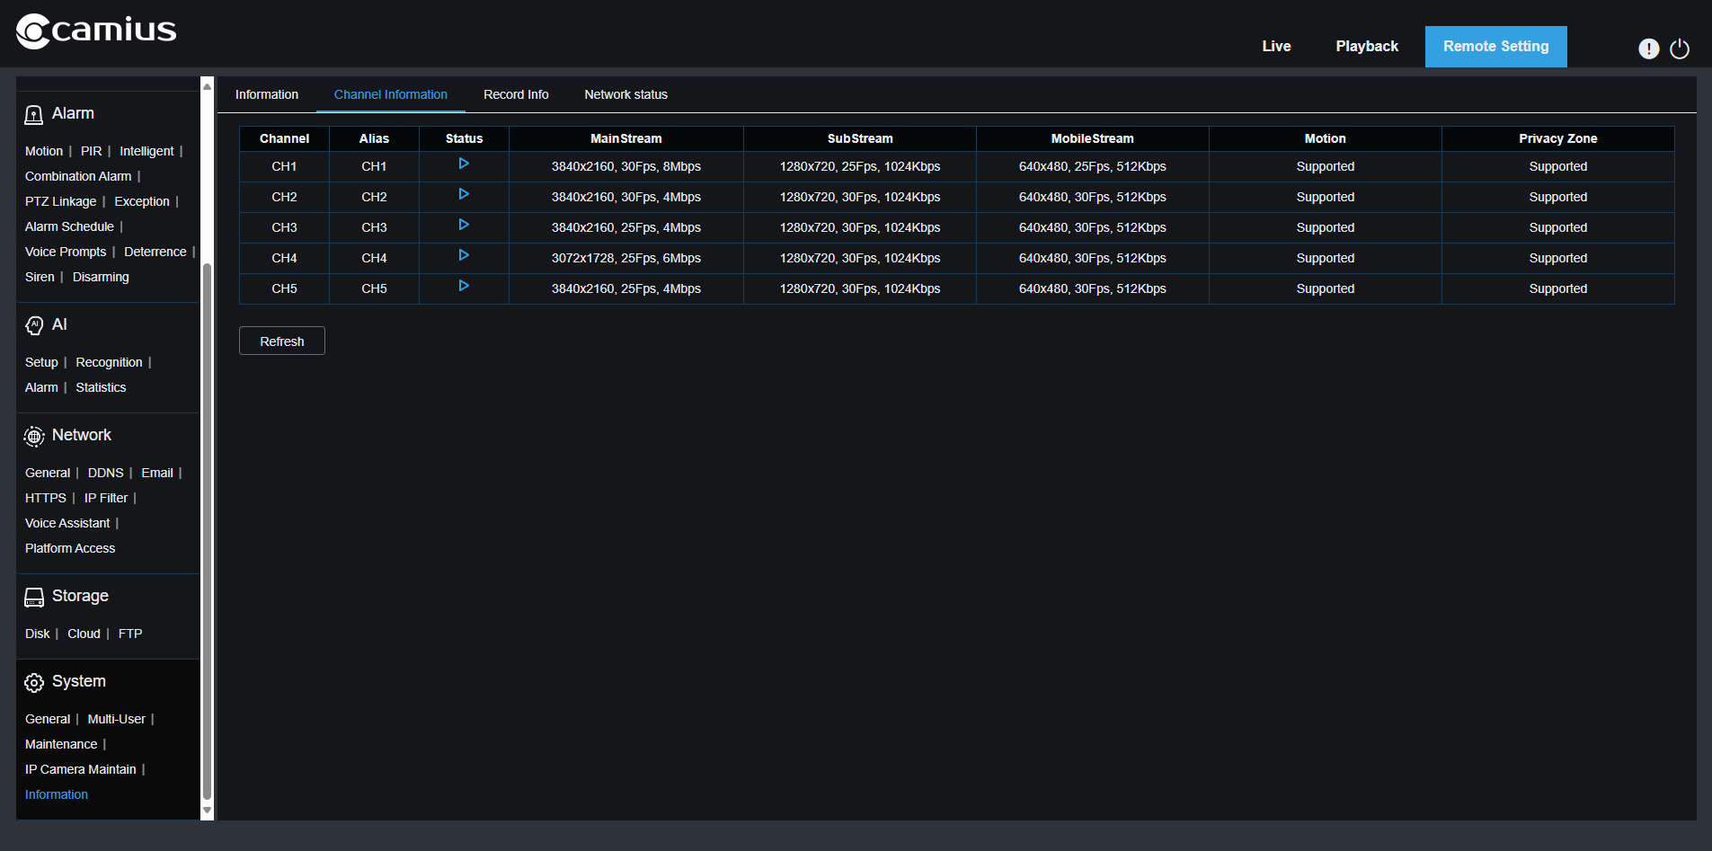
Task: Click the alert notification icon
Action: point(1648,49)
